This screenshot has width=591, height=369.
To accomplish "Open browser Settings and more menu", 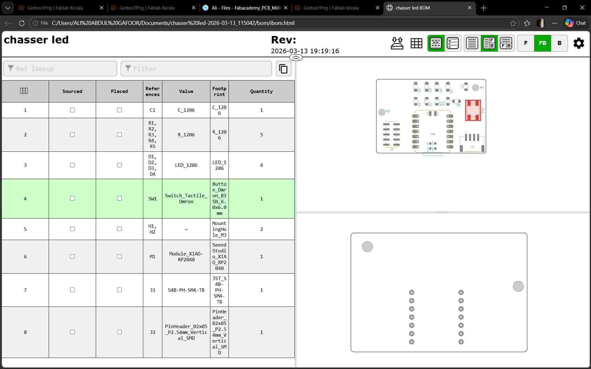I will 555,23.
